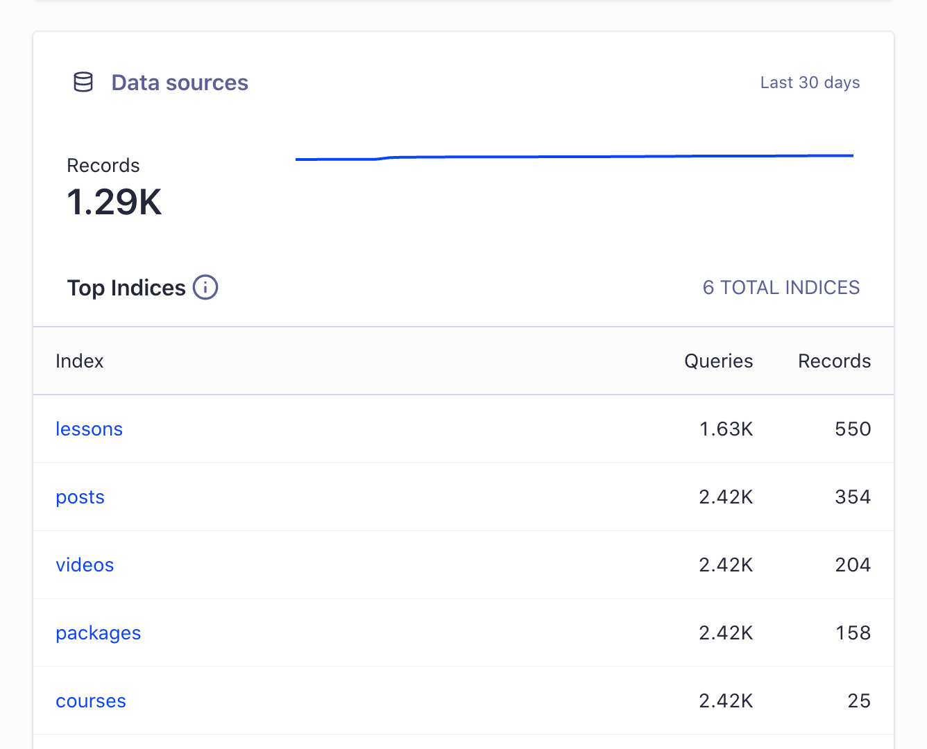Open the packages index
The image size is (927, 749).
pyautogui.click(x=99, y=633)
